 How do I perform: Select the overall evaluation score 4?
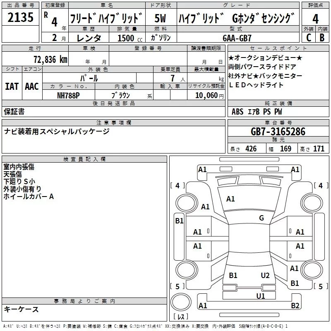[315, 19]
